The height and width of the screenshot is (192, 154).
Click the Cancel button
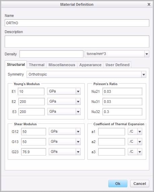click(140, 184)
